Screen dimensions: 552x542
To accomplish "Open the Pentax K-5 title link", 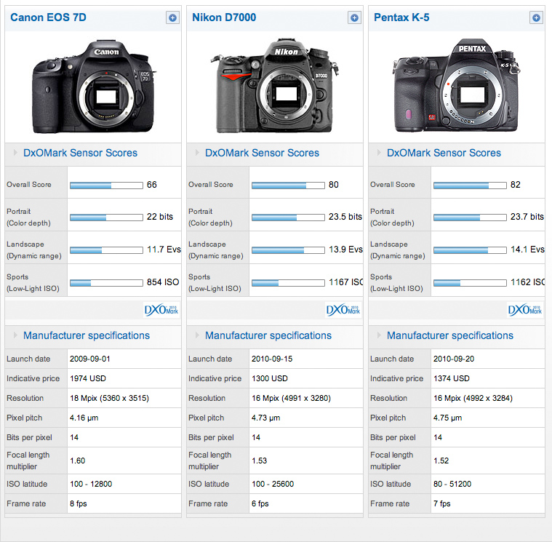I will pos(401,17).
